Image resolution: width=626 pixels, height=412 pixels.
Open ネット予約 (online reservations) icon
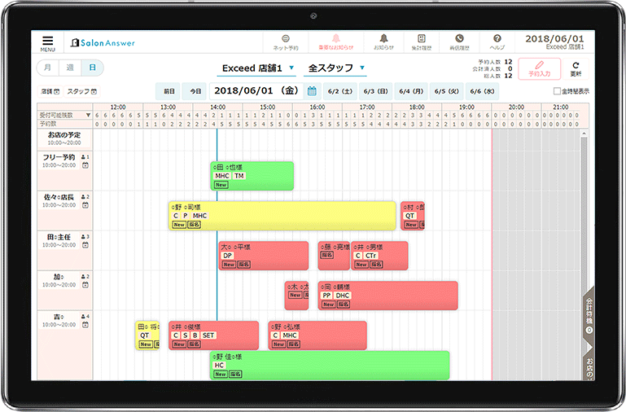click(x=285, y=42)
